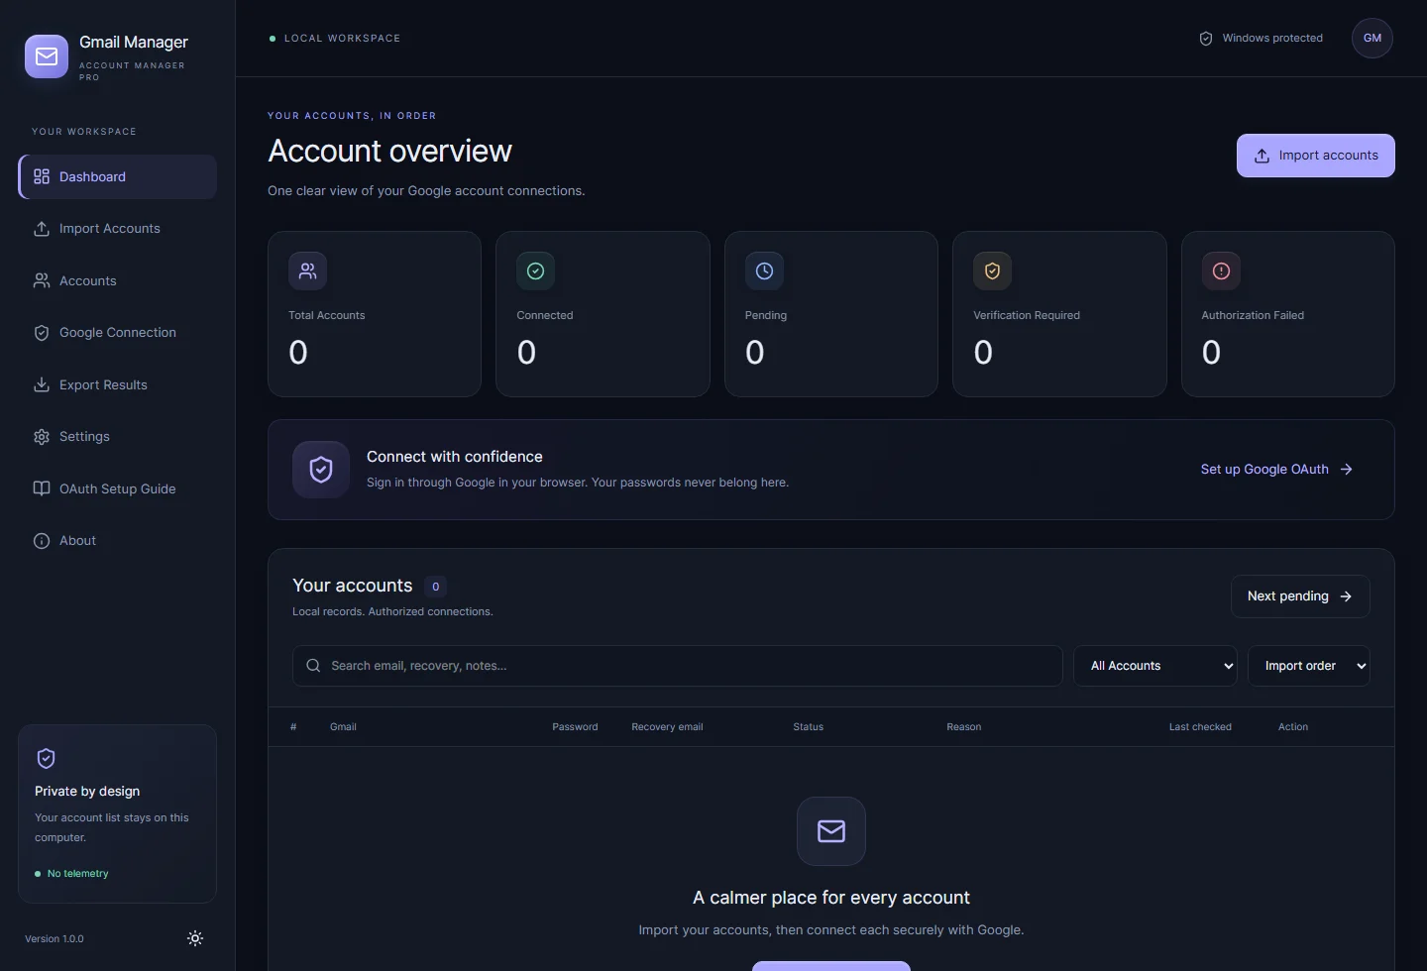This screenshot has width=1427, height=971.
Task: Open Export Results in sidebar
Action: pos(117,385)
